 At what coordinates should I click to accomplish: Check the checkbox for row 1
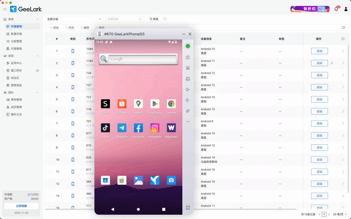point(50,51)
